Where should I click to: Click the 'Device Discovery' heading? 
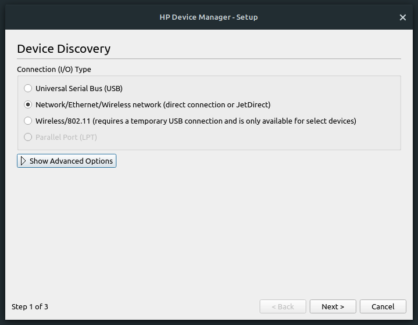(64, 49)
